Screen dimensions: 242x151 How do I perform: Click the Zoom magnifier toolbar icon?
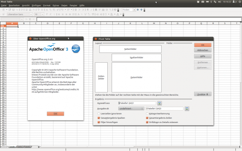[x=110, y=10]
